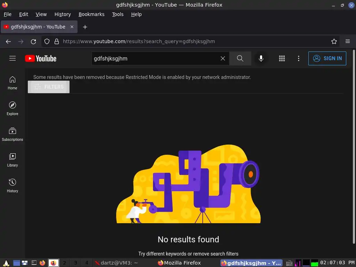Image resolution: width=356 pixels, height=267 pixels.
Task: Select the gdfshjksgjhm taskbar window entry
Action: coord(251,263)
